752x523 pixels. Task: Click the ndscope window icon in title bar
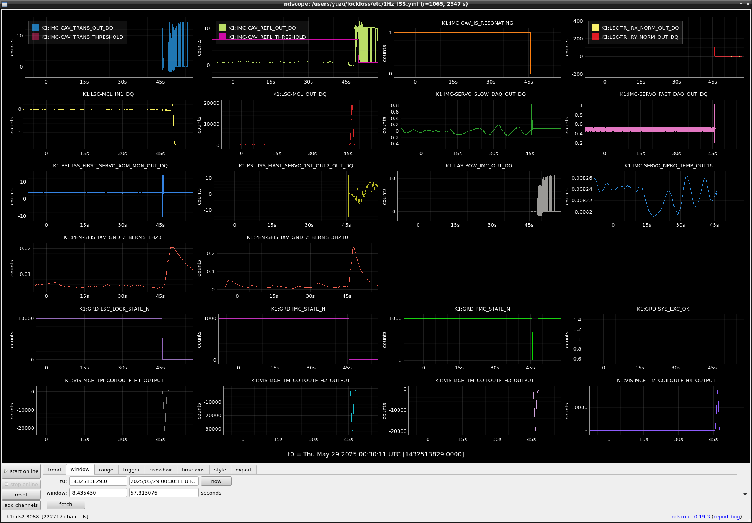(5, 4)
